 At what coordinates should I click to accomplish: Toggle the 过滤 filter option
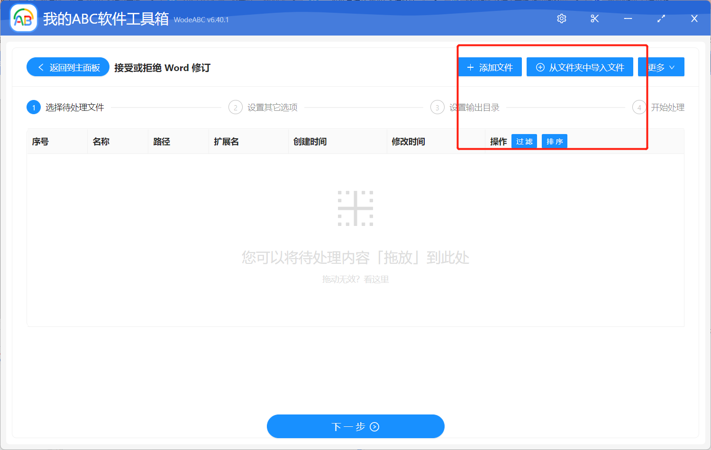(524, 141)
